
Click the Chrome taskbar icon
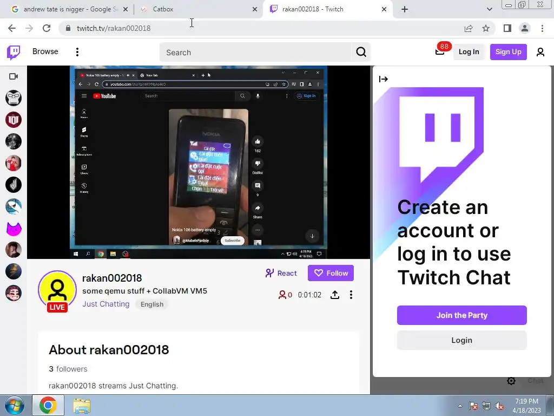click(x=48, y=405)
